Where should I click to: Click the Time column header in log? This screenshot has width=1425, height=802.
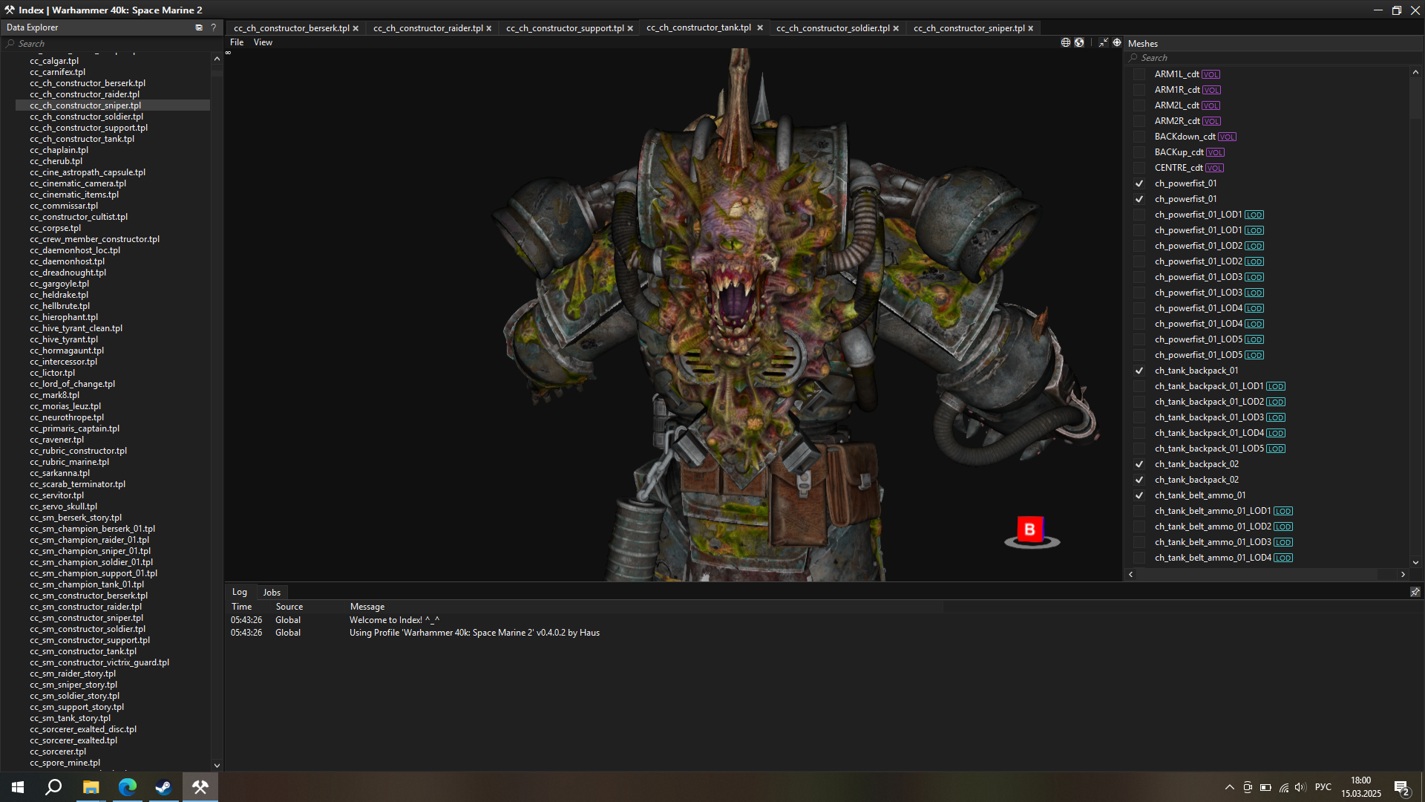click(241, 607)
